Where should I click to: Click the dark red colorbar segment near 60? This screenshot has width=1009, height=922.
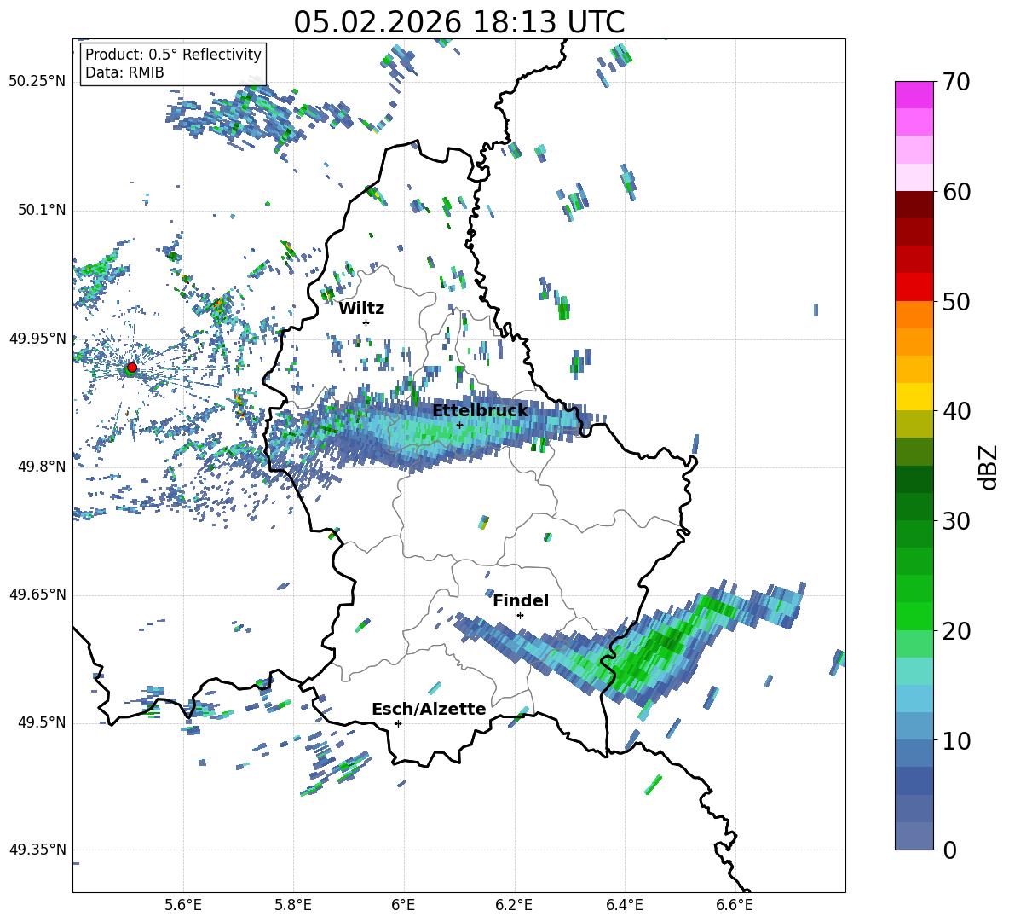click(914, 205)
